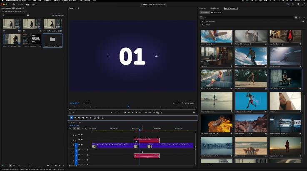
Task: Select the fire template thumbnail
Action: [217, 124]
